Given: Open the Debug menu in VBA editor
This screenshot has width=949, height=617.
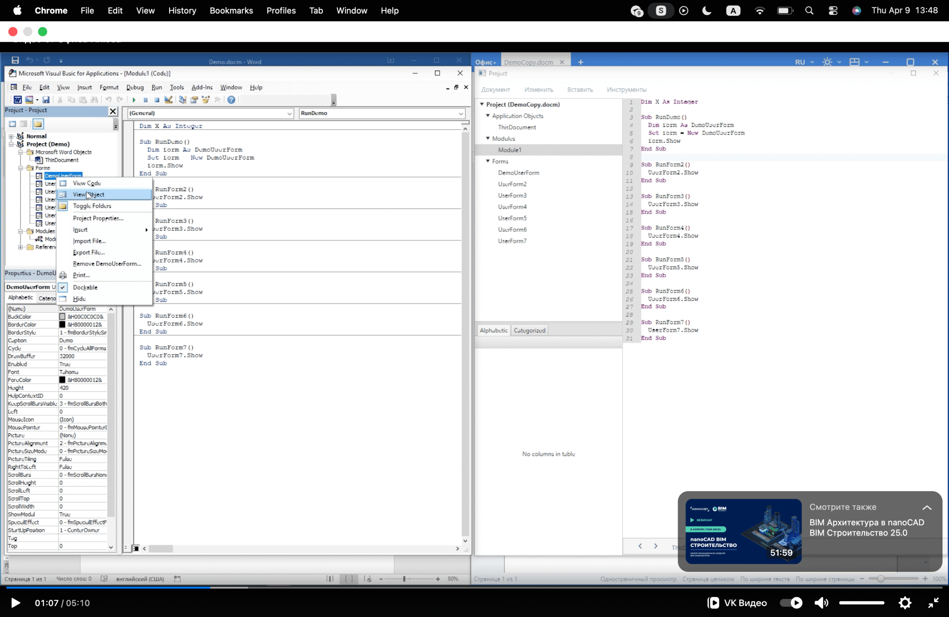Looking at the screenshot, I should pos(135,87).
